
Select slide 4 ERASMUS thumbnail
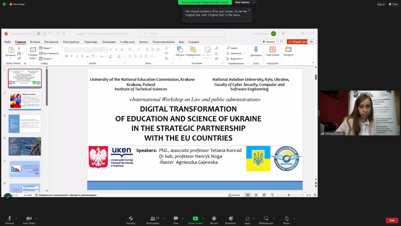[25, 146]
